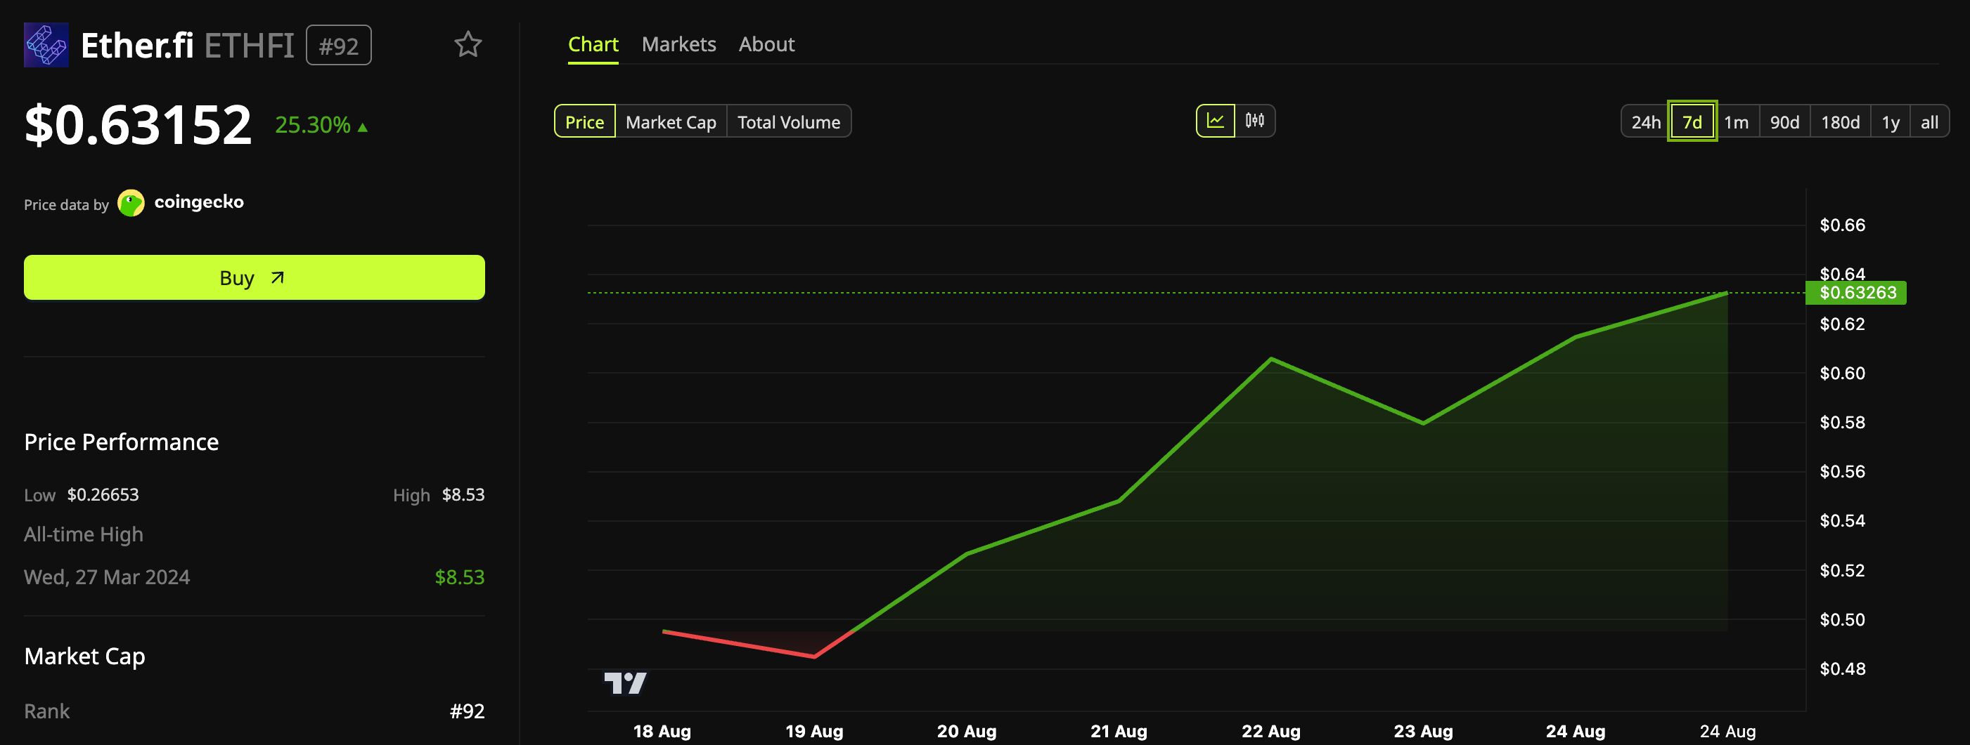Click the $0.56 price axis label
Image resolution: width=1970 pixels, height=745 pixels.
click(x=1842, y=471)
